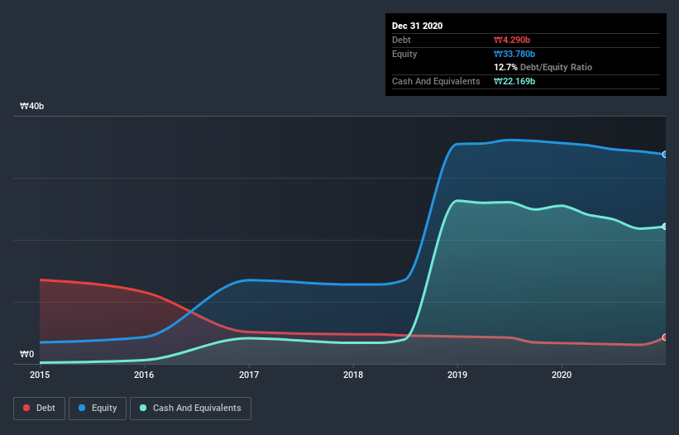
Task: Click the 2017 axis label
Action: 249,375
